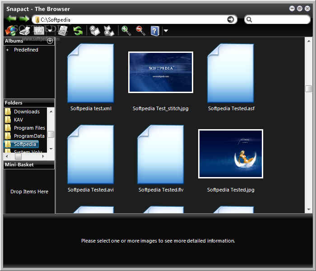Minimize the Snapact window

(292, 9)
